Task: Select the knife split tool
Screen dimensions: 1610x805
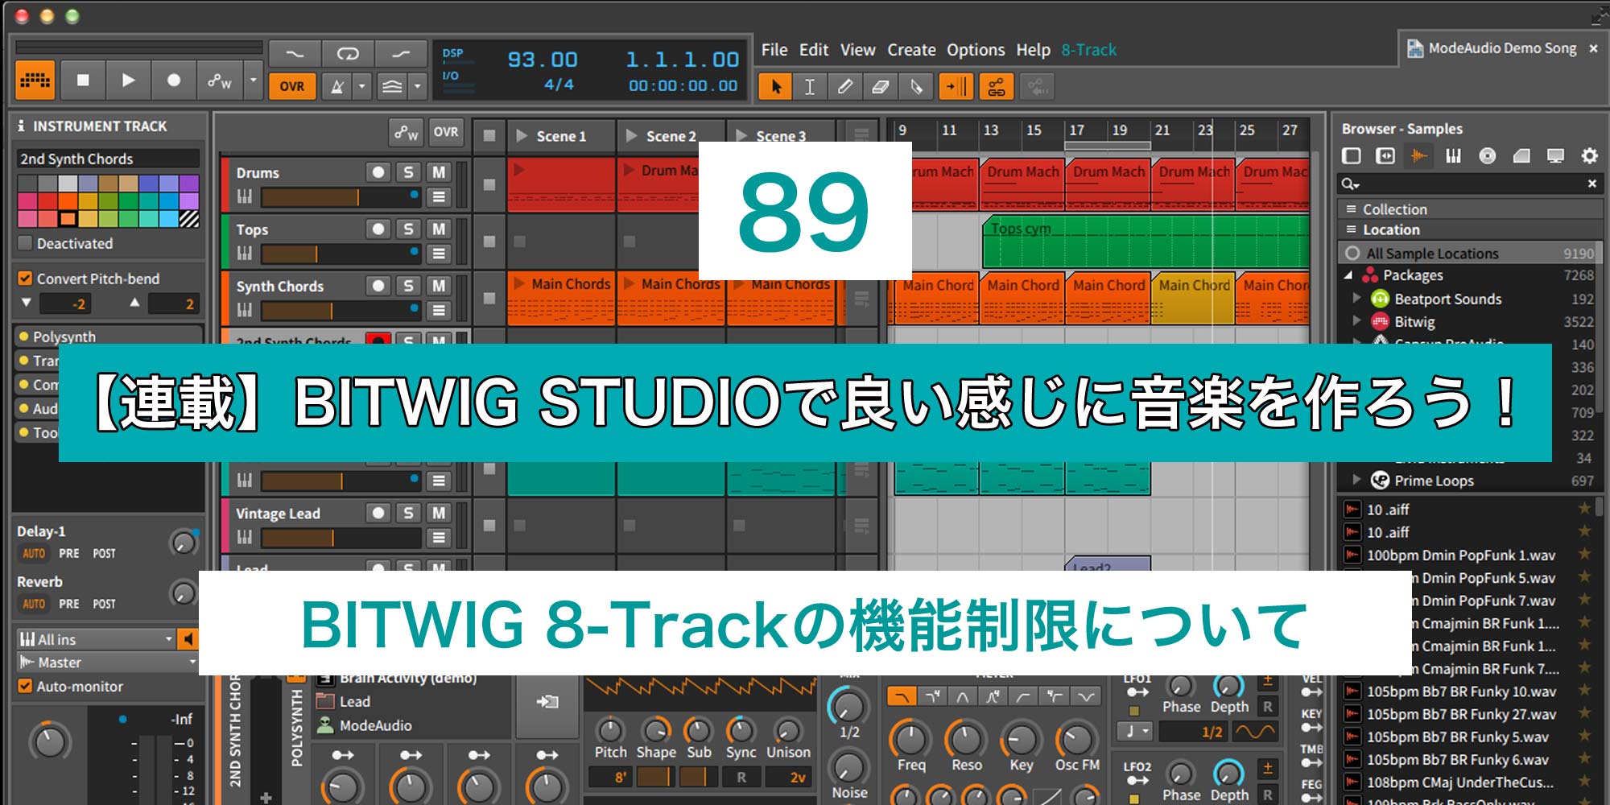Action: 915,86
